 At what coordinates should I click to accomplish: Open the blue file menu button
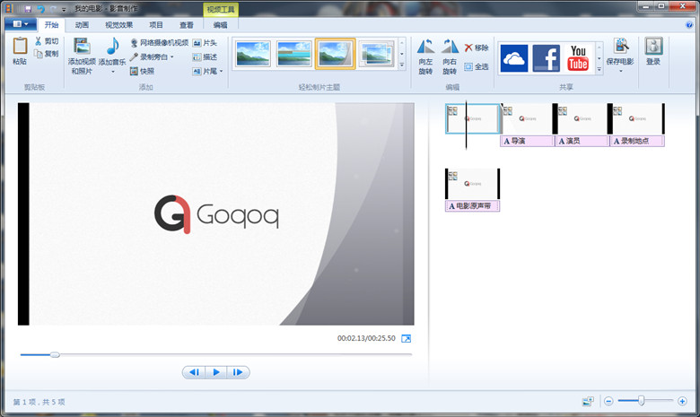(x=21, y=24)
